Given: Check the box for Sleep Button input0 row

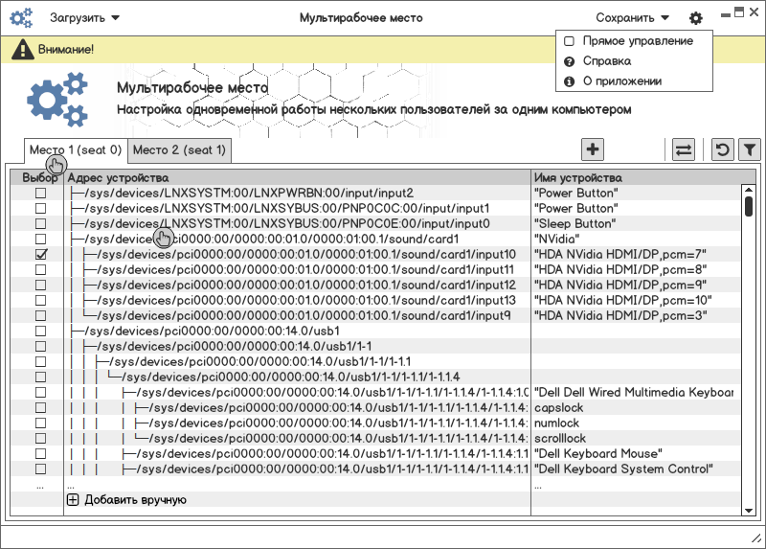Looking at the screenshot, I should coord(40,223).
